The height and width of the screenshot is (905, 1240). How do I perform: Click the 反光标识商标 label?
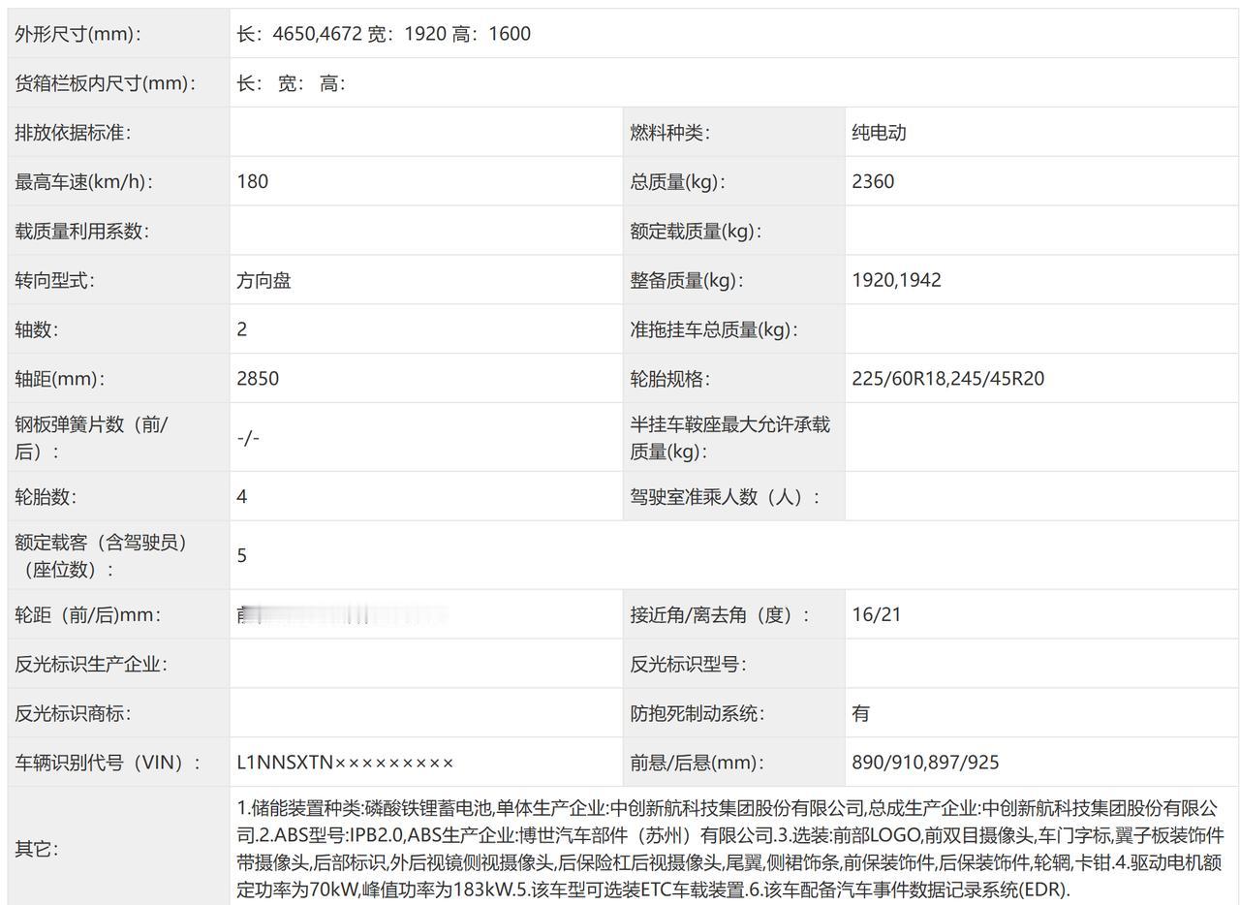[73, 713]
